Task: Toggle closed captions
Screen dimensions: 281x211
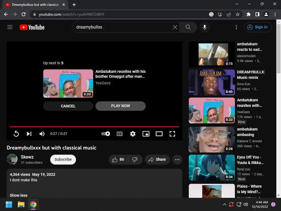Action: [120, 134]
